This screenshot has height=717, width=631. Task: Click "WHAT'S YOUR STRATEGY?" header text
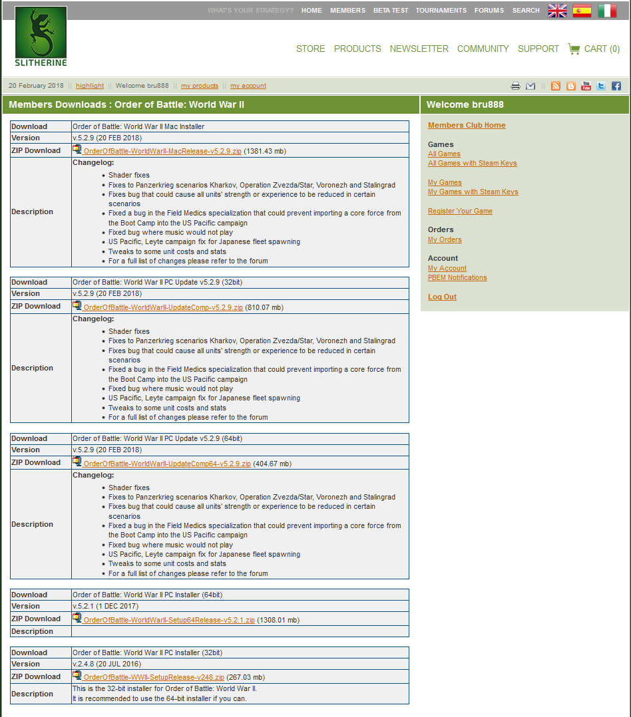tap(250, 11)
